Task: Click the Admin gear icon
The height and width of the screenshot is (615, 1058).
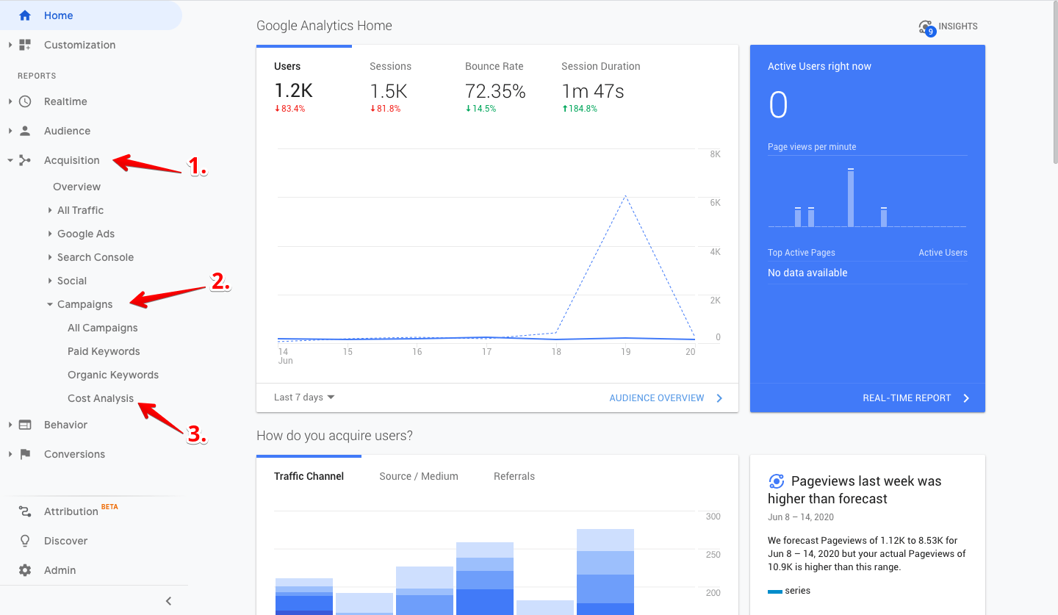Action: pos(24,570)
